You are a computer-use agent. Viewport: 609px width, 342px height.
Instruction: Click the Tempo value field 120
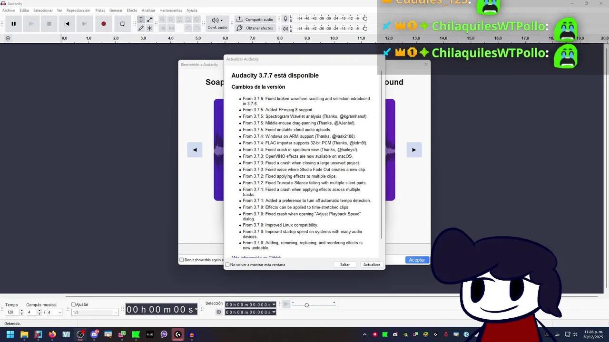coord(12,312)
